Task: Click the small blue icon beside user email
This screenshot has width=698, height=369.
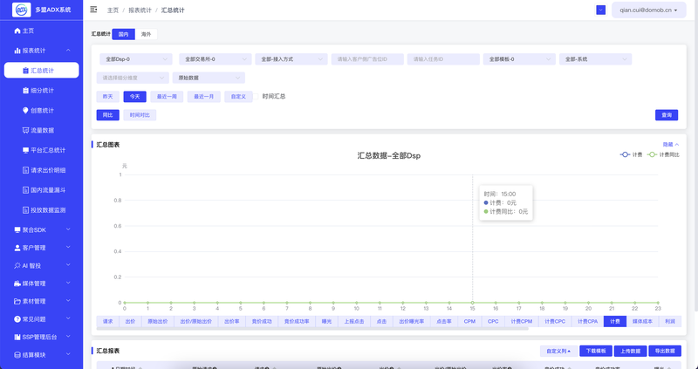Action: (x=600, y=10)
